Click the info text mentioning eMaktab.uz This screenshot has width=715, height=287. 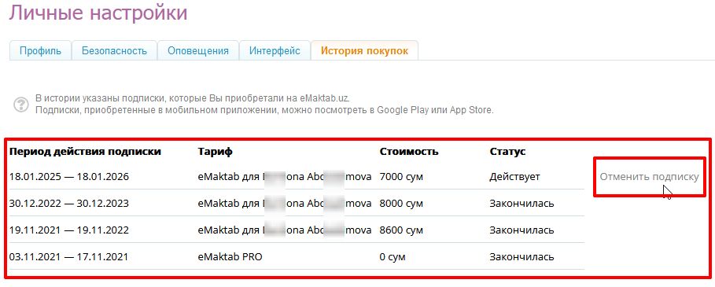(x=193, y=98)
